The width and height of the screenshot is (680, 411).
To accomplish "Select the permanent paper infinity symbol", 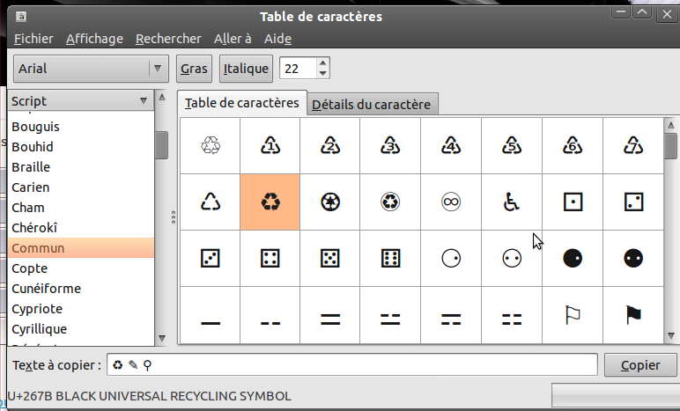I will pyautogui.click(x=451, y=202).
